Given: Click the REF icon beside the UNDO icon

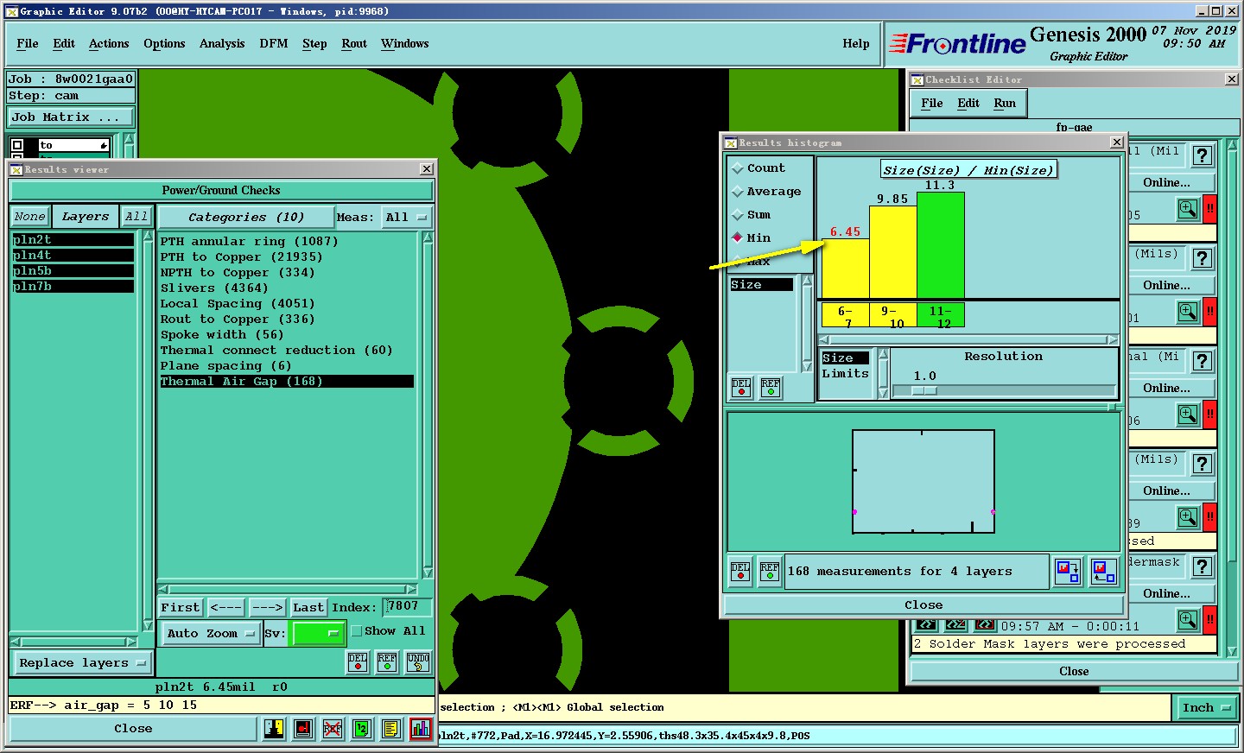Looking at the screenshot, I should click(x=387, y=662).
